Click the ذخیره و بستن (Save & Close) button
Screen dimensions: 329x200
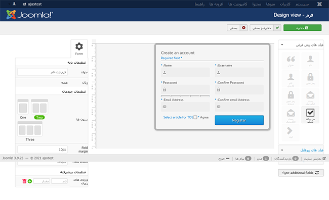point(265,28)
